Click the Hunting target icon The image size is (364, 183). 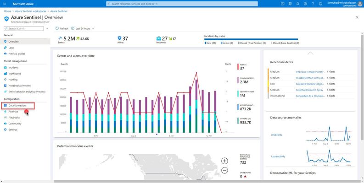coord(6,80)
